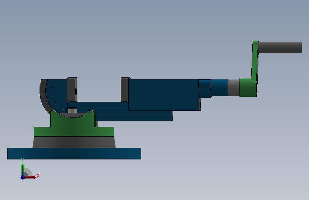The height and width of the screenshot is (200, 309).
Task: Select the lower blue guide rail
Action: [x=134, y=118]
